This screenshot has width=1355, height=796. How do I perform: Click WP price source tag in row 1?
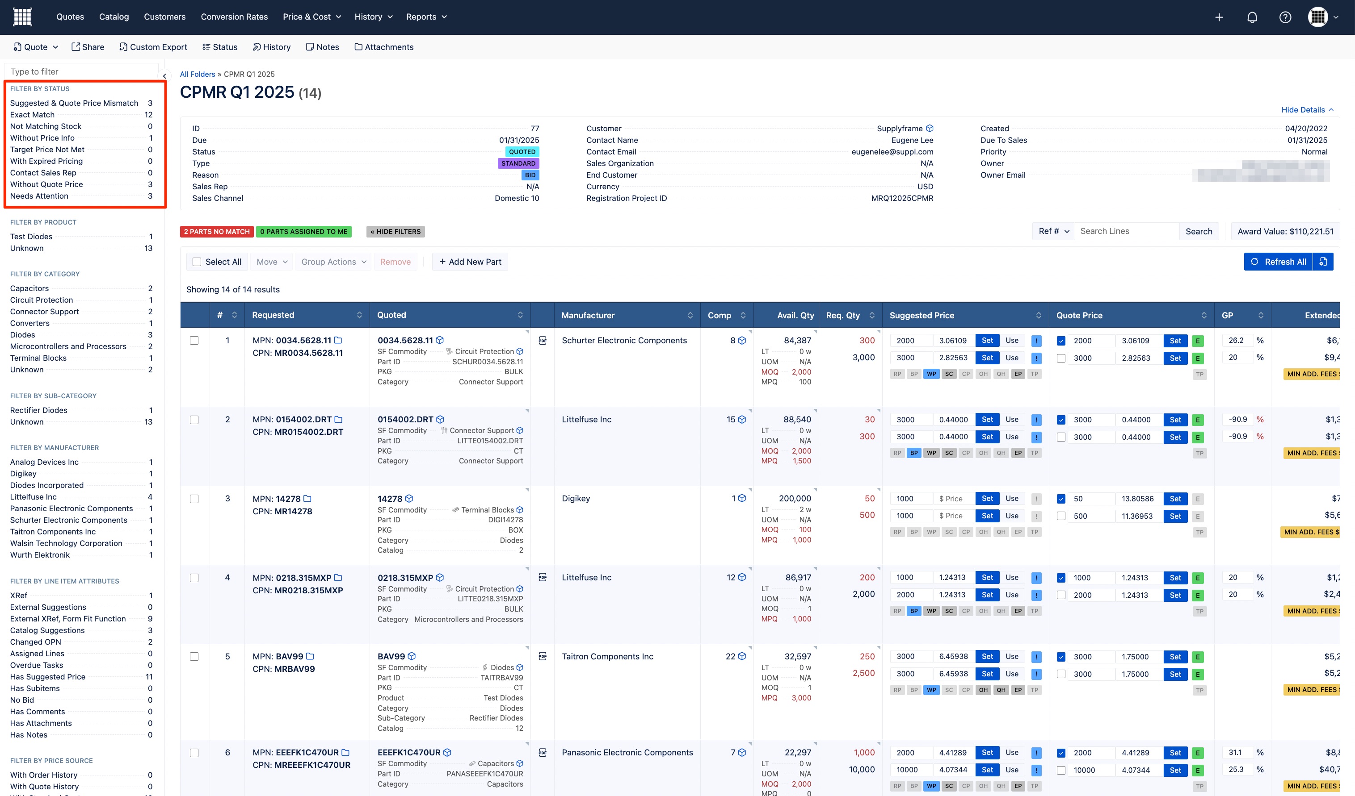(x=931, y=374)
